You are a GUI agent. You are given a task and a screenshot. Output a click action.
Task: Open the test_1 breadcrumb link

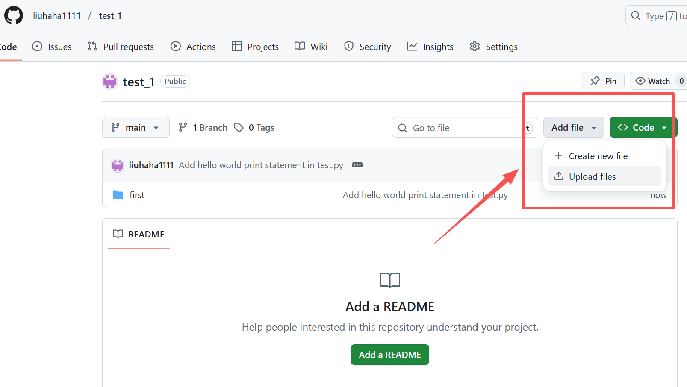[110, 16]
